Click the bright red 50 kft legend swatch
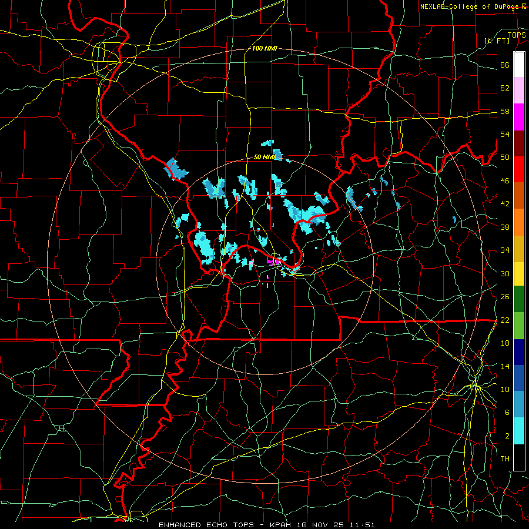The width and height of the screenshot is (529, 529). [519, 169]
